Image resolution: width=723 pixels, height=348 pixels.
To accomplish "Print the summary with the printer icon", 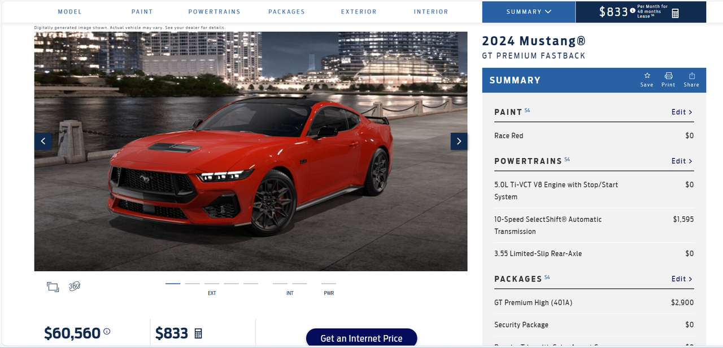I will (668, 80).
